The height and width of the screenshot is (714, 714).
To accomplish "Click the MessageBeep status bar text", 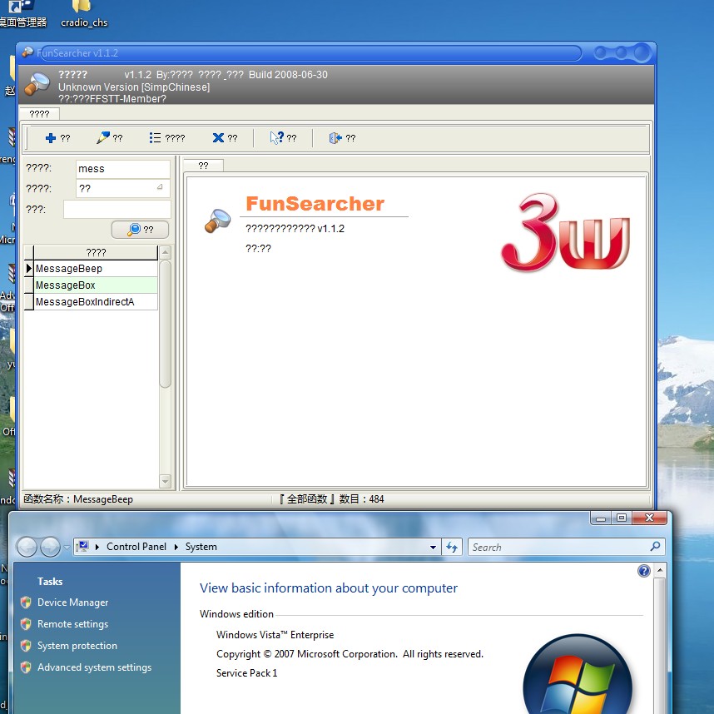I will 78,499.
